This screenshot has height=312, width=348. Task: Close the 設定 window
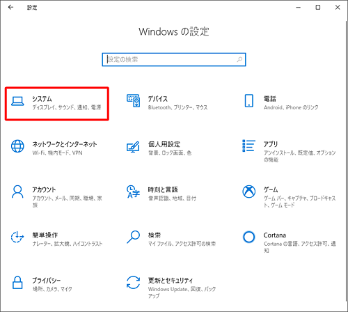click(x=338, y=8)
